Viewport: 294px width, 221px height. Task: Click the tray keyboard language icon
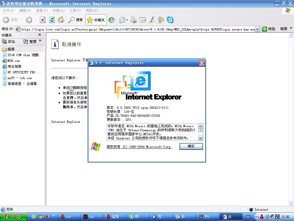point(248,217)
